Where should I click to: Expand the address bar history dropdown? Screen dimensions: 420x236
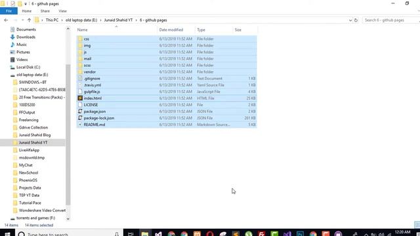point(350,20)
